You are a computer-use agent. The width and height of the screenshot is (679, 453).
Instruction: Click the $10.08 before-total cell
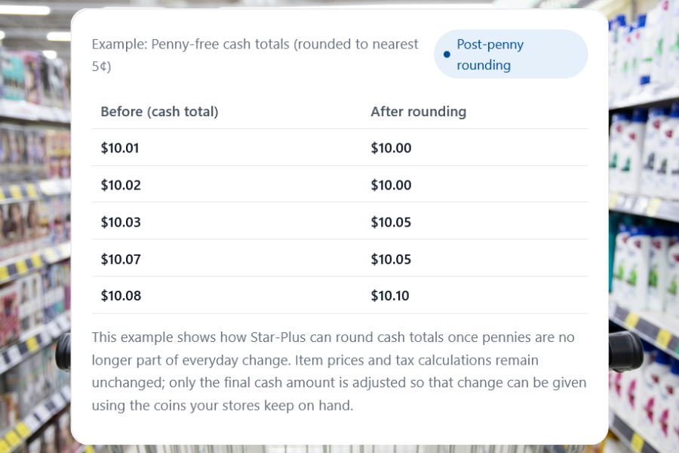tap(121, 296)
